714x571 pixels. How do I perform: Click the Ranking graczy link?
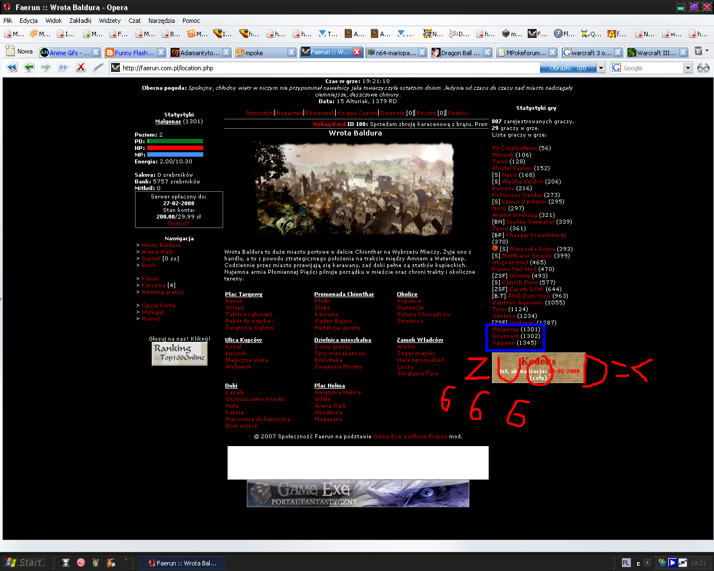coord(163,292)
